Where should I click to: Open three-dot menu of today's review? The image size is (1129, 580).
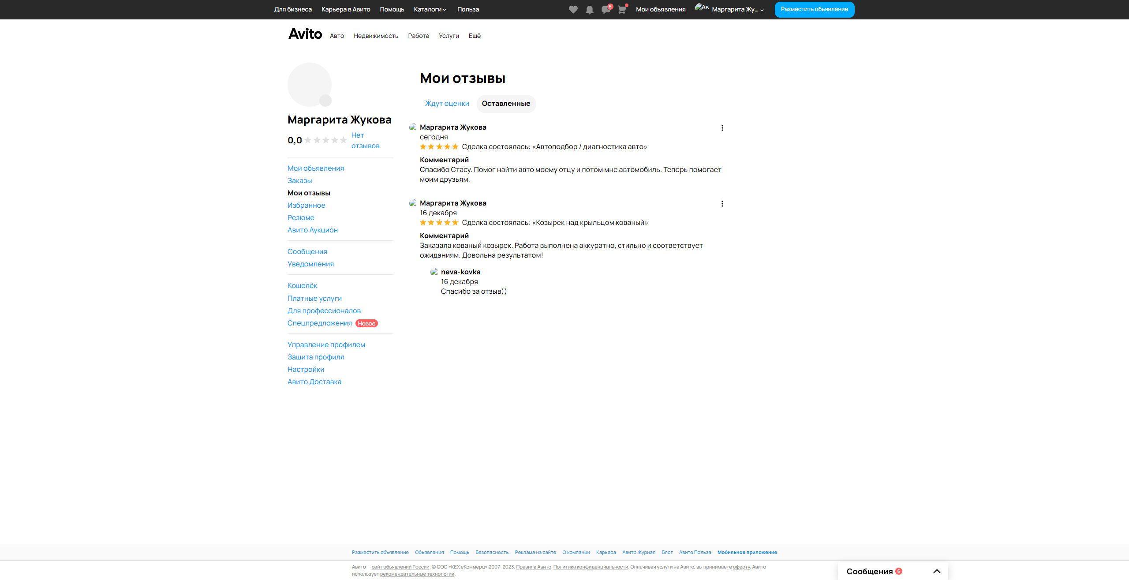click(x=722, y=128)
